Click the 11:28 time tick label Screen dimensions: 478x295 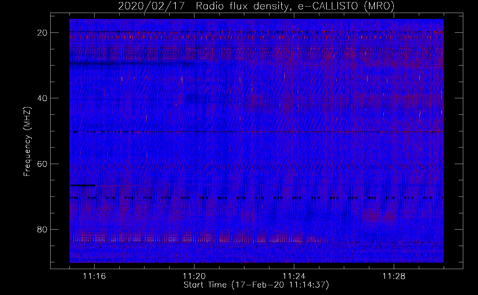coord(394,276)
